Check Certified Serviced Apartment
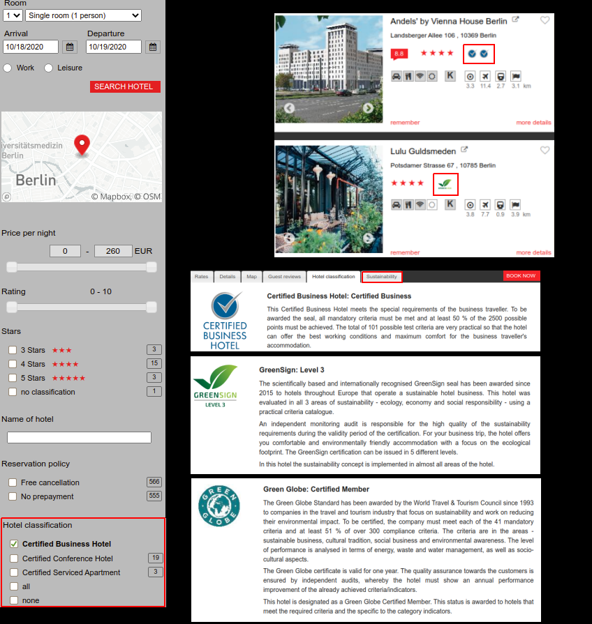The width and height of the screenshot is (592, 624). [14, 572]
